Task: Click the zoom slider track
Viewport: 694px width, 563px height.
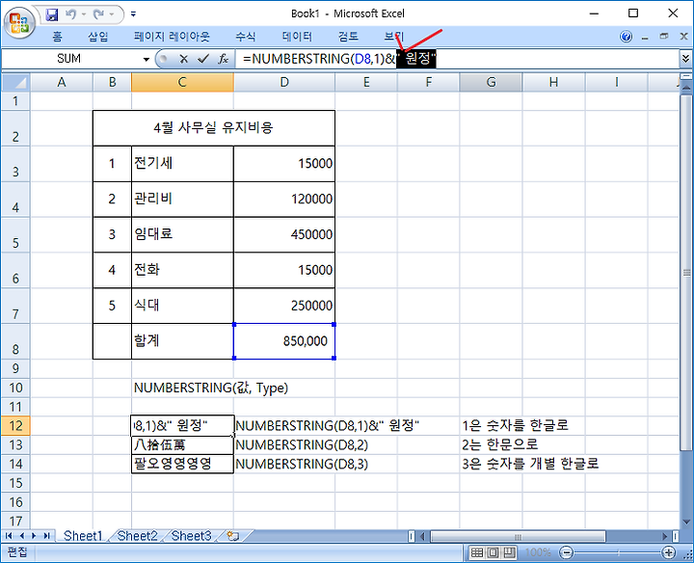Action: click(618, 552)
